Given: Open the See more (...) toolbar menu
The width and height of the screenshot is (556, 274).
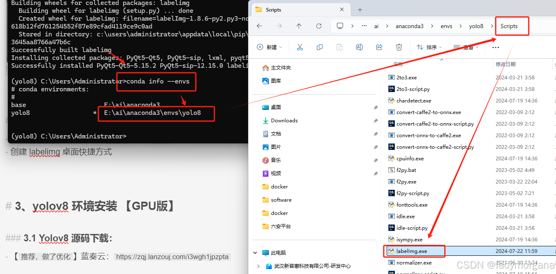Looking at the screenshot, I should (x=496, y=48).
